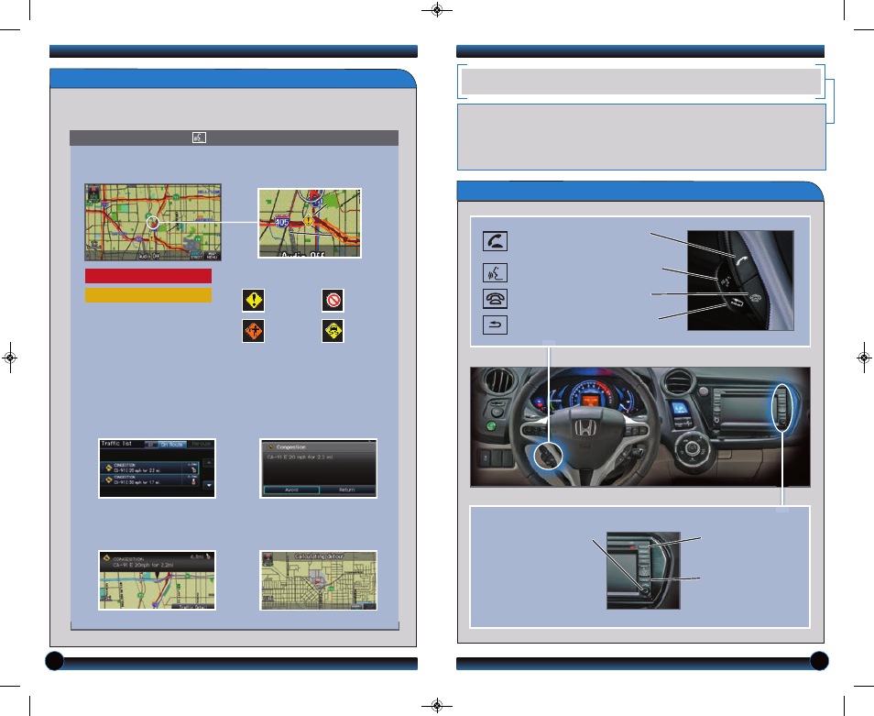Click the interface dial below the center console
The image size is (874, 716).
pos(692,447)
